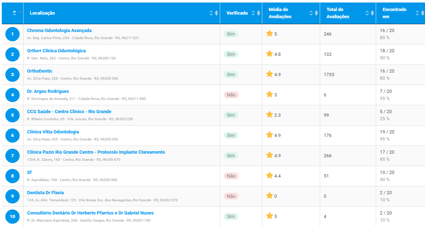Click the star icon for Dr. Argeu Rodrigues
This screenshot has height=228, width=425.
[x=269, y=94]
